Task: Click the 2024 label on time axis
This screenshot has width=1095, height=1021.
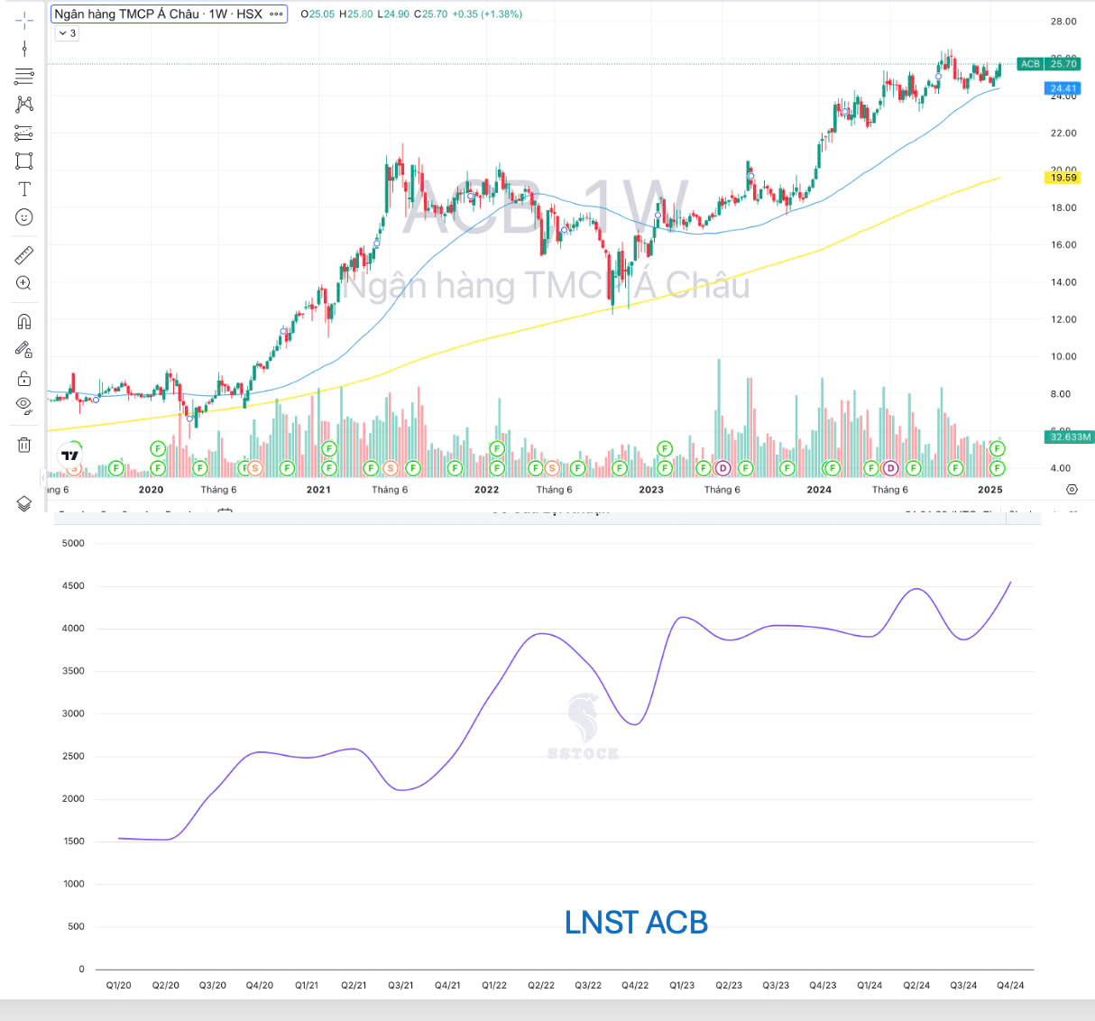Action: (819, 490)
